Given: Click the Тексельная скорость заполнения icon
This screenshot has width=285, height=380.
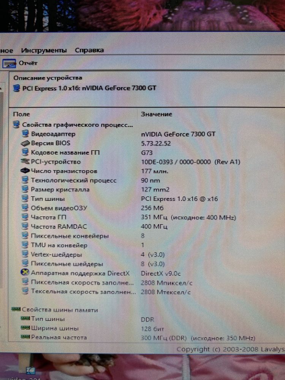Looking at the screenshot, I should click(x=25, y=291).
